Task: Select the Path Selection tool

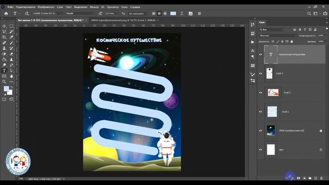Action: (11, 70)
